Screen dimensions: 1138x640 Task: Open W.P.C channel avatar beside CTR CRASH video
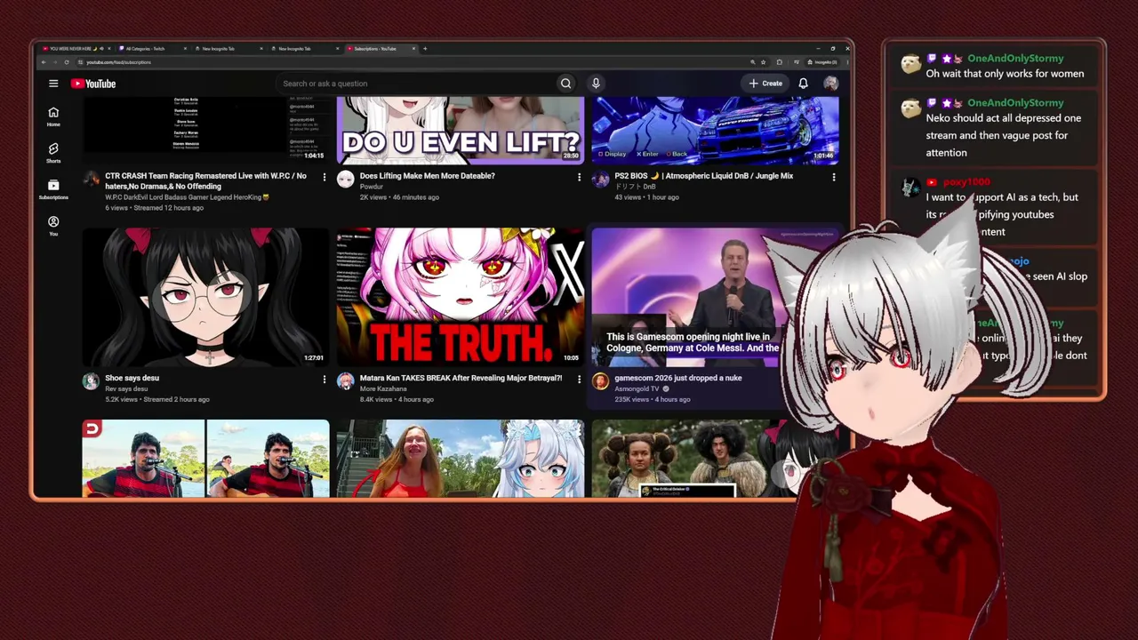click(x=91, y=180)
